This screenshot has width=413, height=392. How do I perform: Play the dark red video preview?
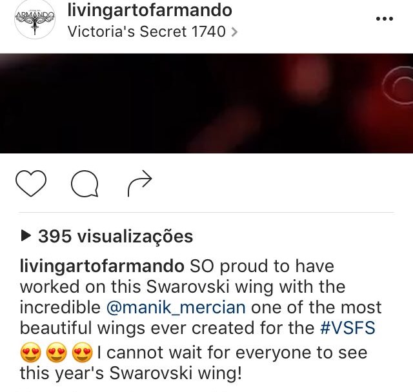(x=206, y=103)
